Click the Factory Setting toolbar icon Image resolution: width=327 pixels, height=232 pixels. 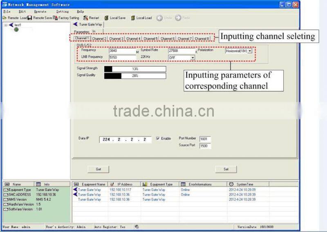55,18
